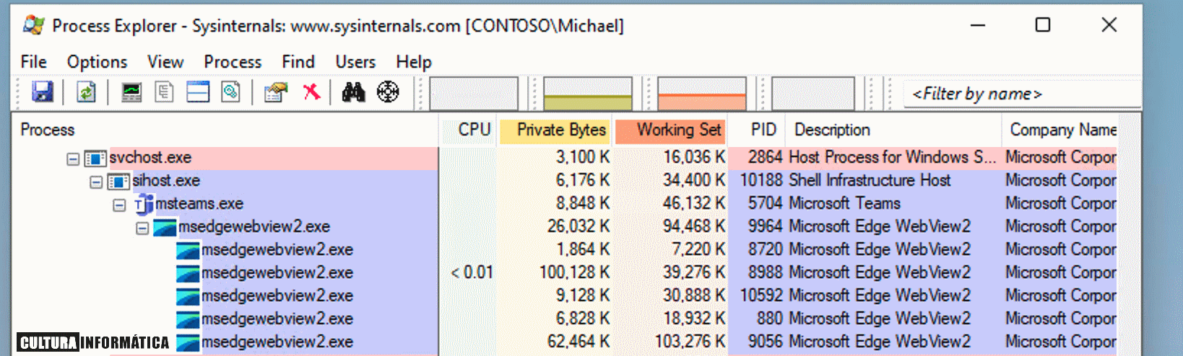Click PID value 9056
The width and height of the screenshot is (1183, 356).
pyautogui.click(x=765, y=342)
